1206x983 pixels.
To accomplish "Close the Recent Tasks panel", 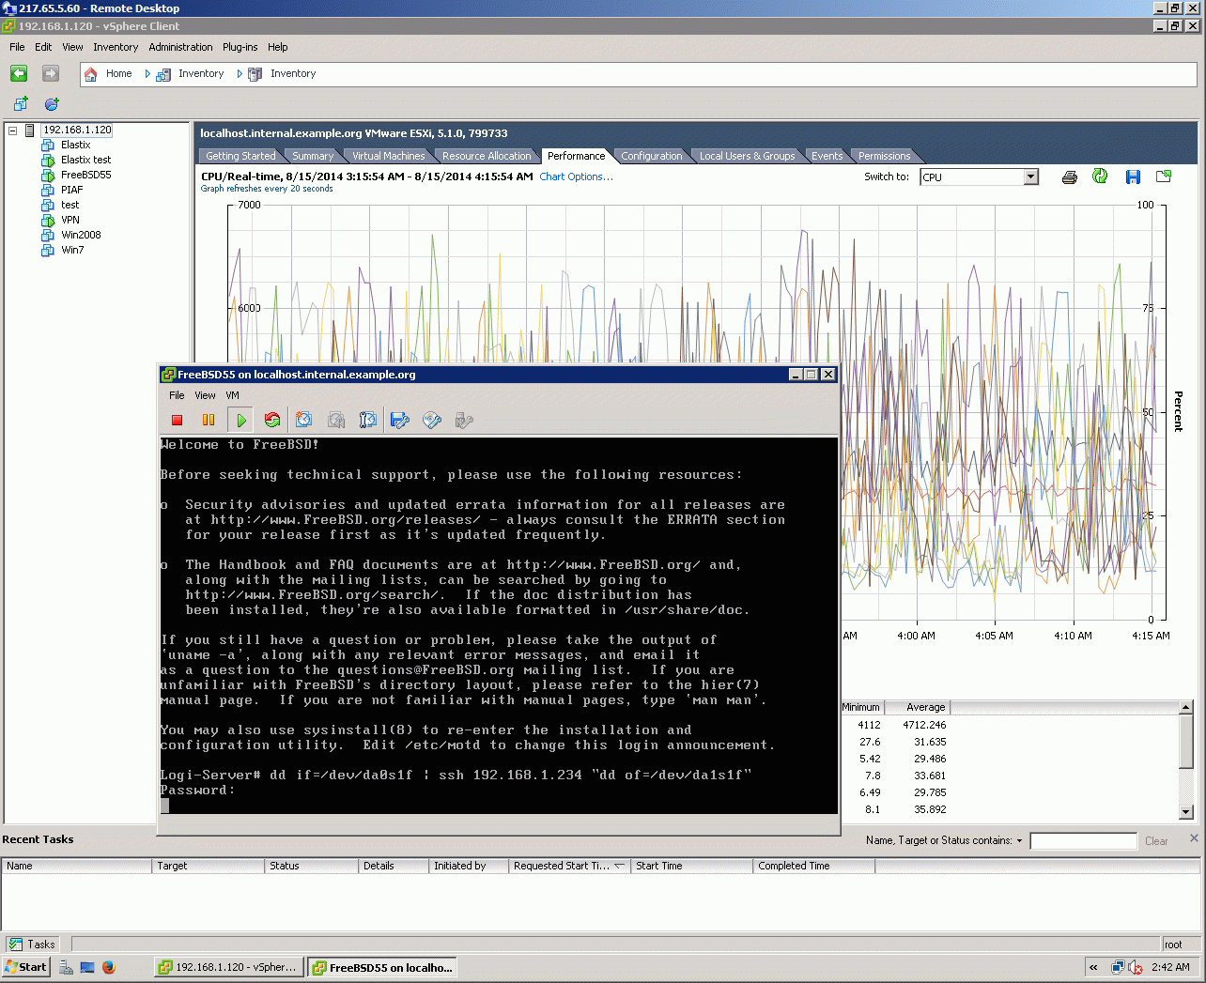I will pos(1194,838).
